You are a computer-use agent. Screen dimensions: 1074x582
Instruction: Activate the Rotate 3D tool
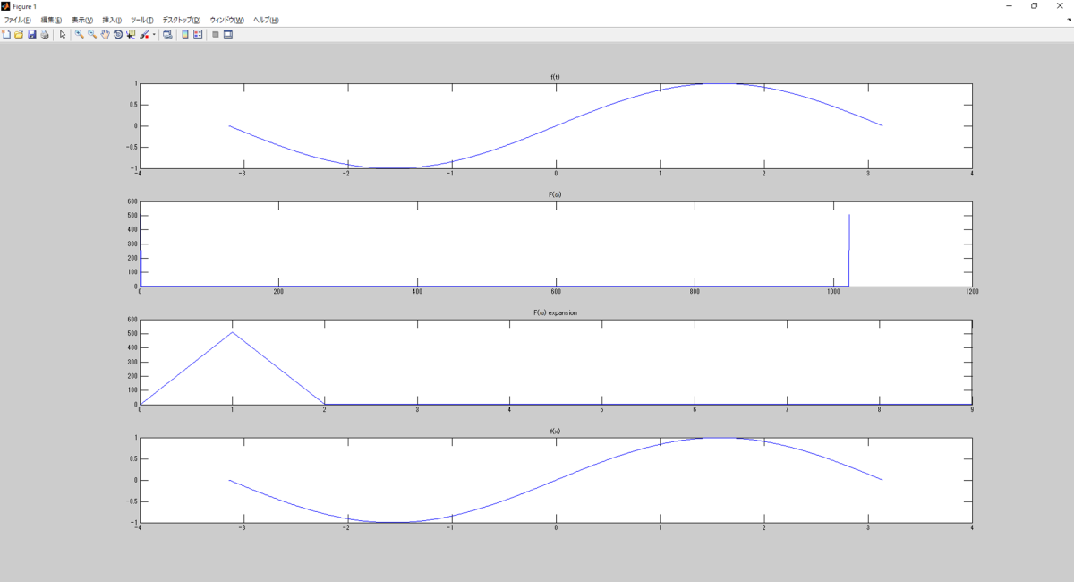click(119, 36)
